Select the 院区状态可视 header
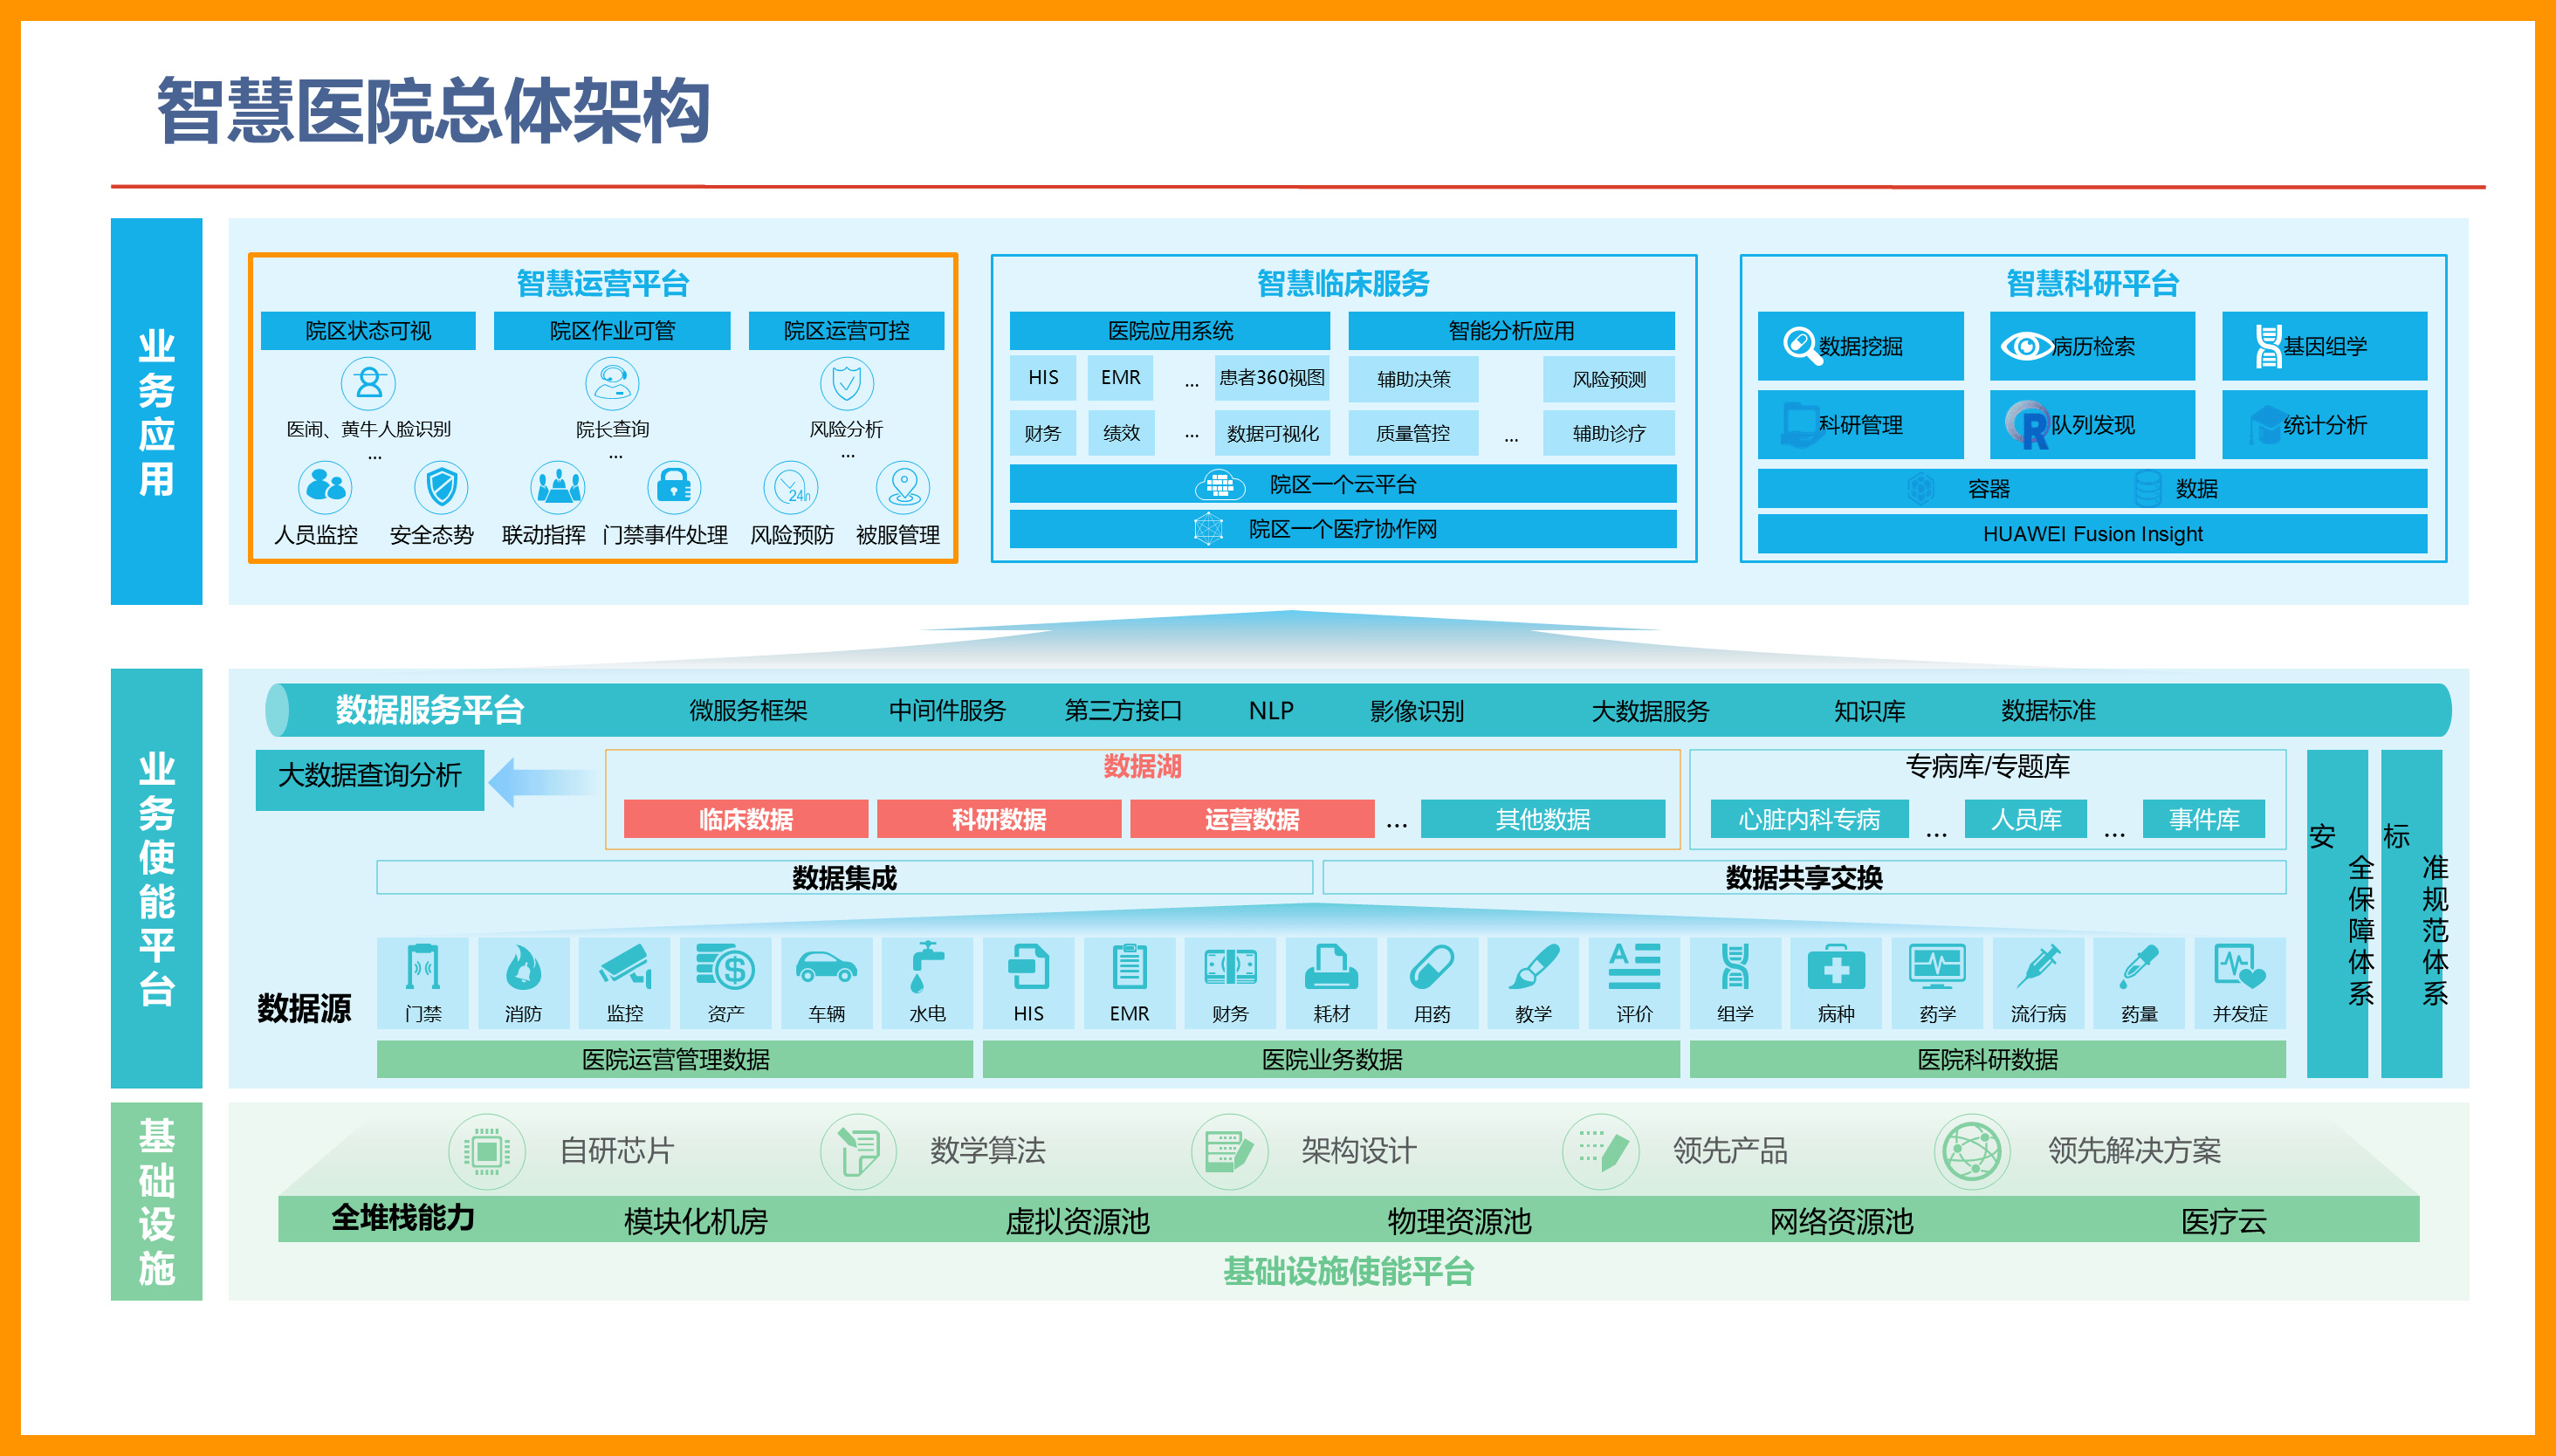2556x1456 pixels. point(368,331)
